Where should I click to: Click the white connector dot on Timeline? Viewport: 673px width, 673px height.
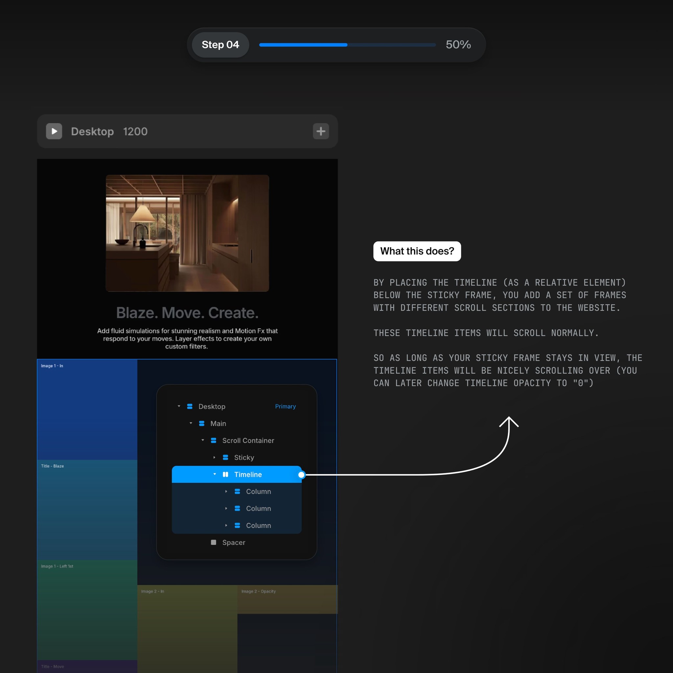pos(301,475)
